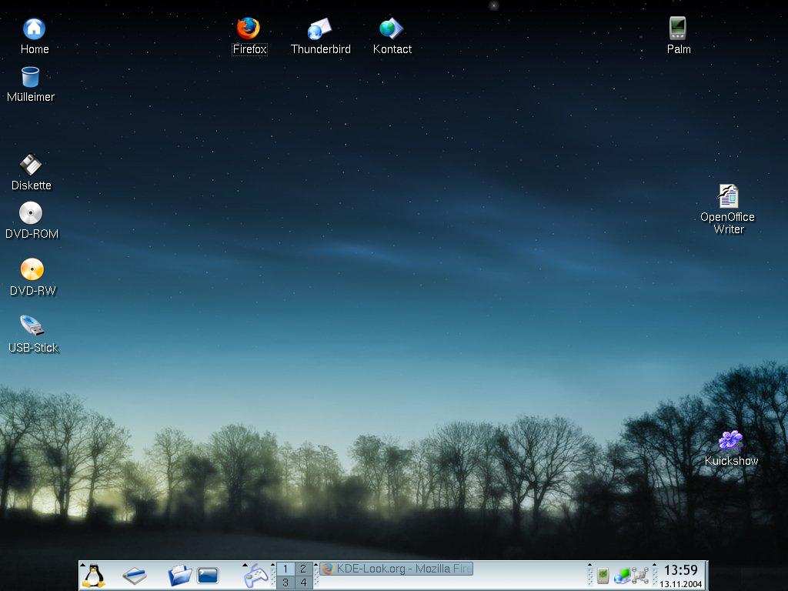Click the grey network nodes tray icon

point(640,576)
